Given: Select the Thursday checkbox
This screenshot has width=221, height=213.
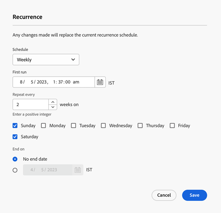Looking at the screenshot, I should click(x=140, y=126).
